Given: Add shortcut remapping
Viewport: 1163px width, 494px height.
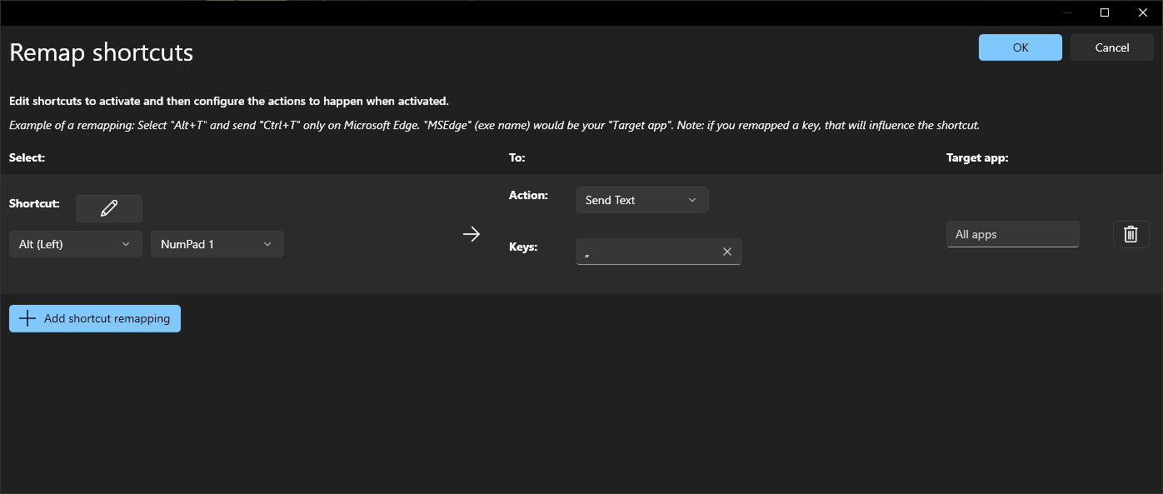Looking at the screenshot, I should (x=95, y=318).
